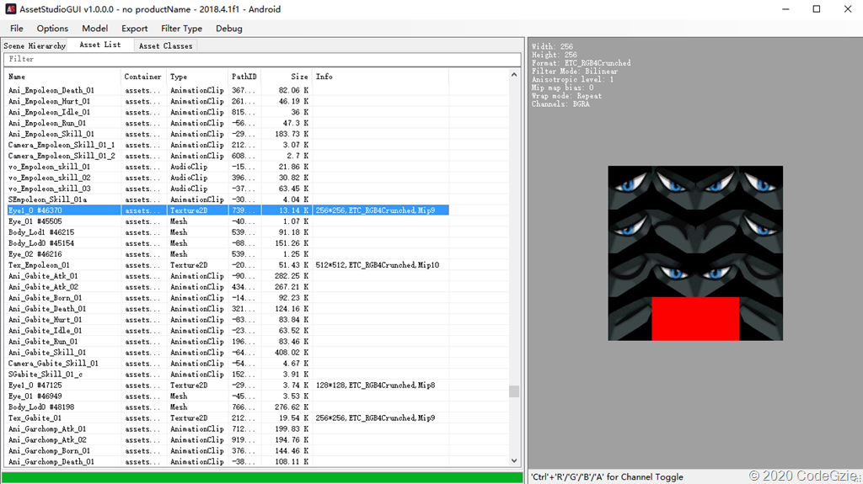
Task: Select Eye_01 #46949 mesh row
Action: click(x=228, y=396)
